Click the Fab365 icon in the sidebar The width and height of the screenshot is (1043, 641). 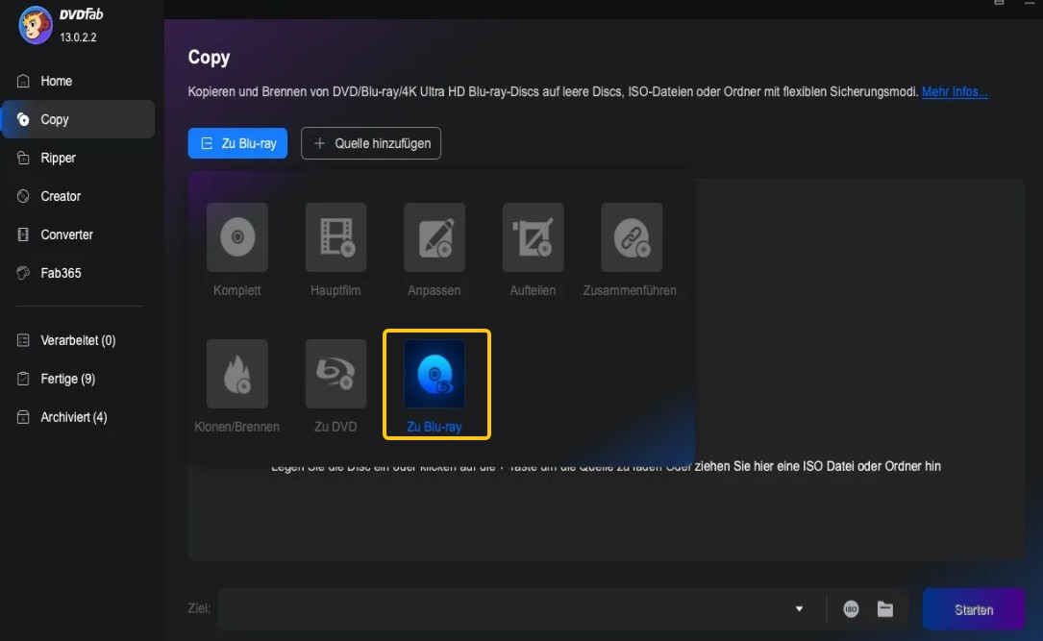[23, 273]
